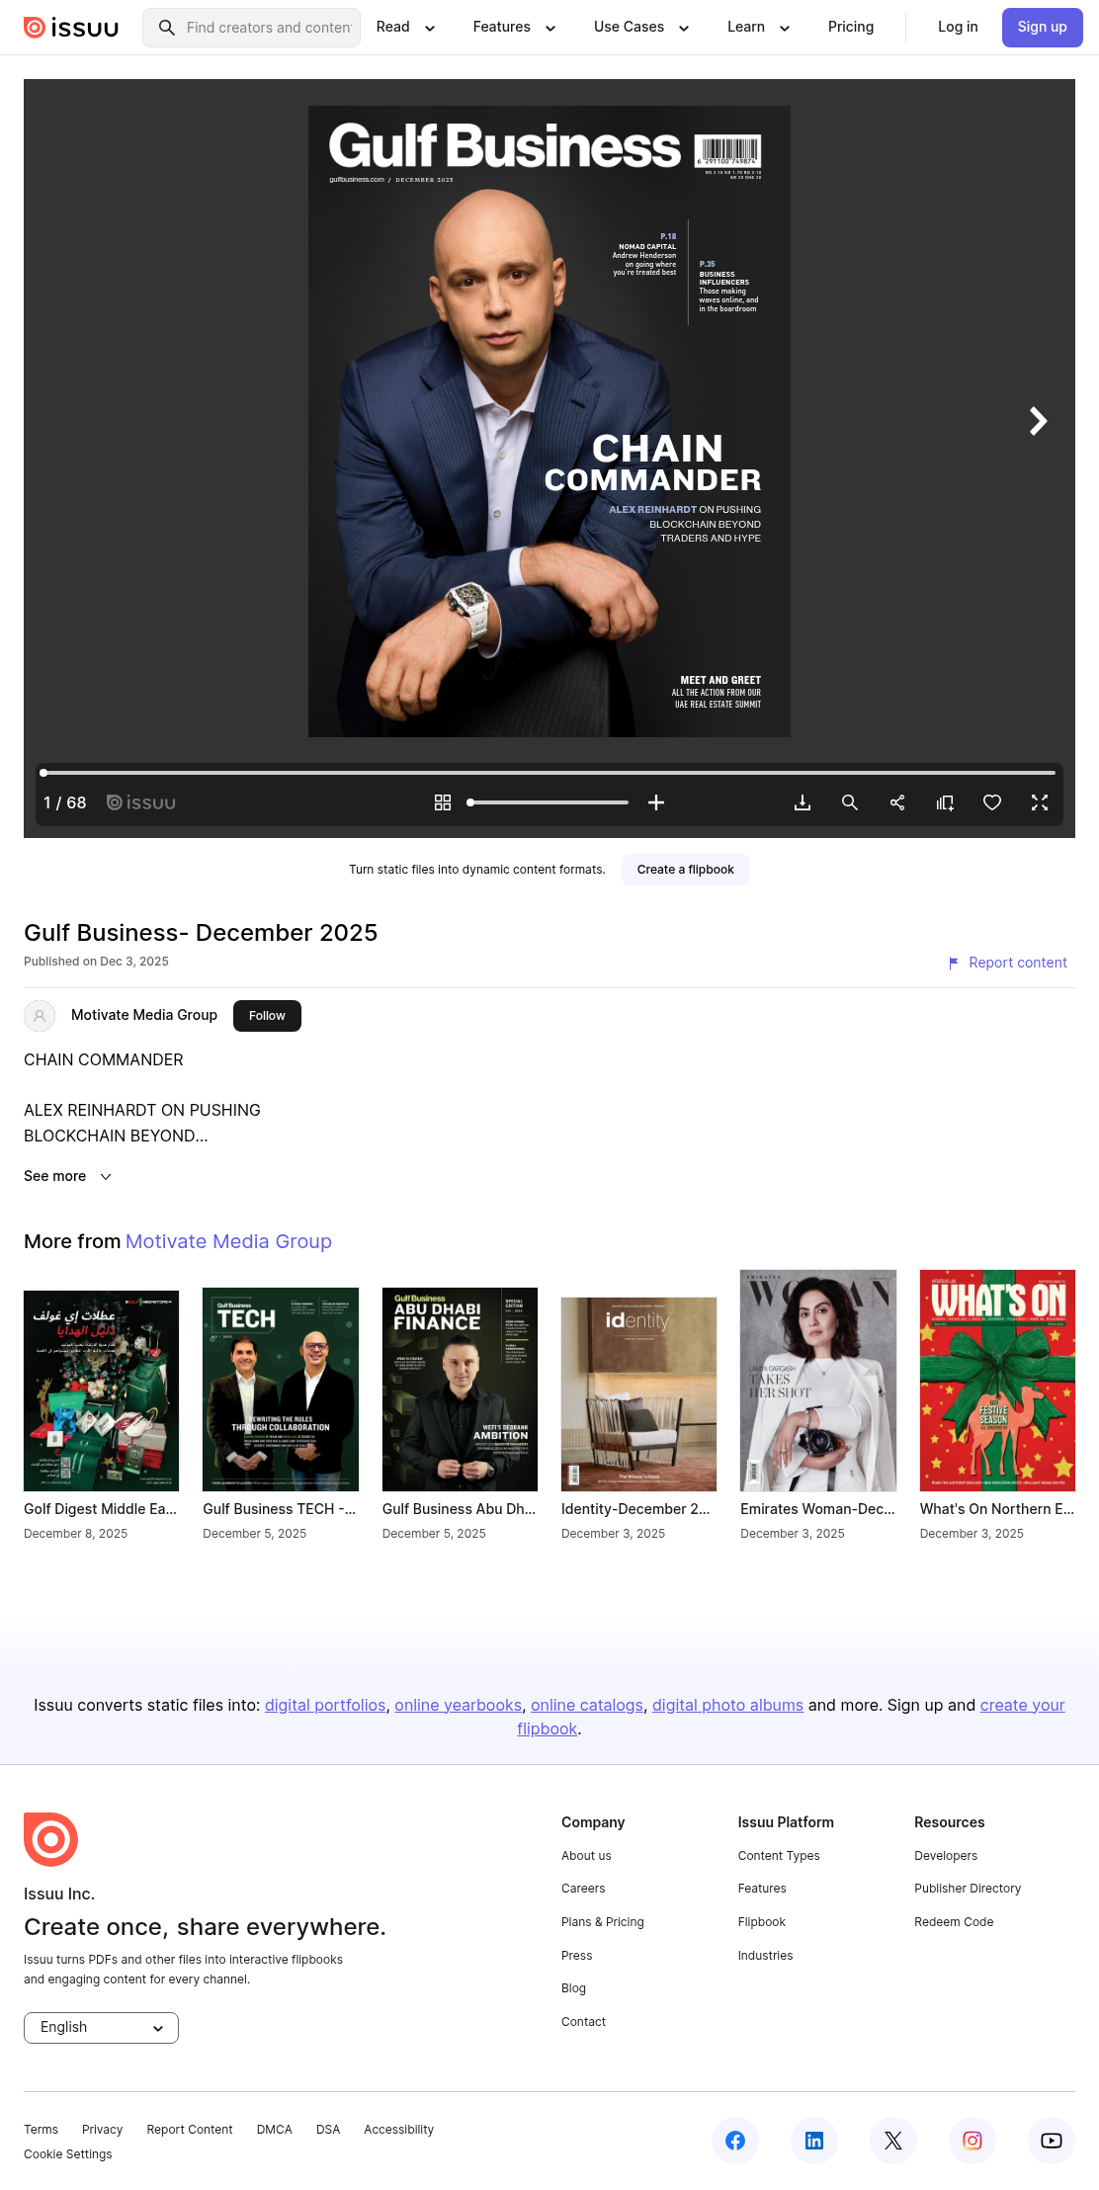
Task: Click the Sign up button
Action: click(1043, 28)
